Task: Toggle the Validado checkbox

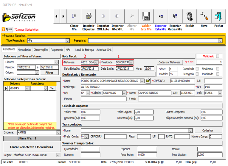Action: 218,56
